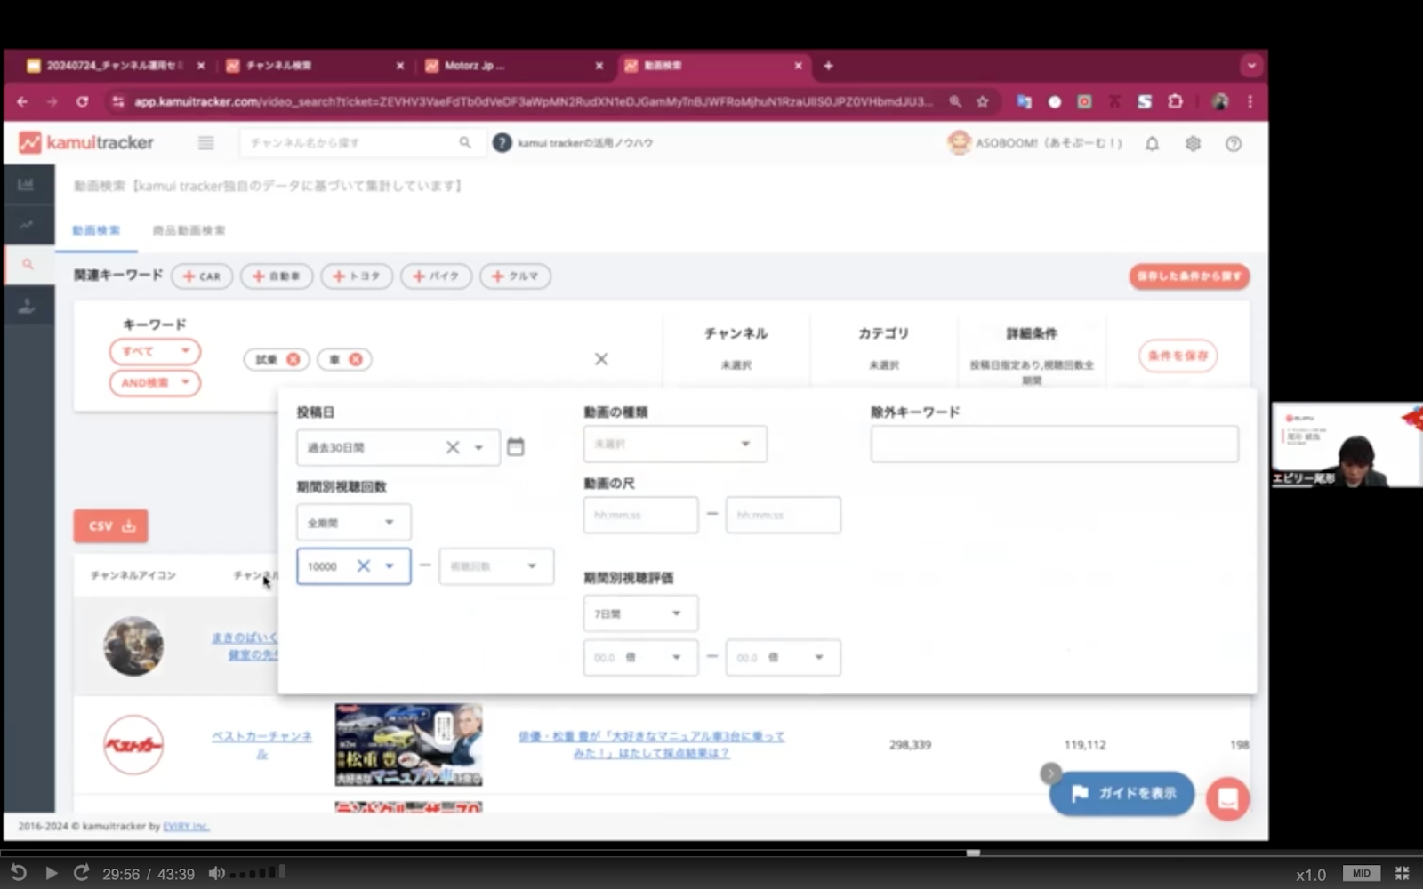The width and height of the screenshot is (1423, 889).
Task: Add the CAR related keyword
Action: (x=202, y=276)
